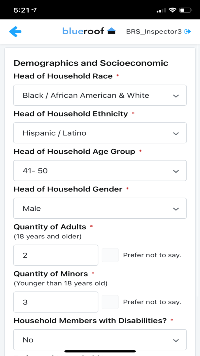
Task: Focus the Quantity of Adults input field
Action: tap(56, 255)
